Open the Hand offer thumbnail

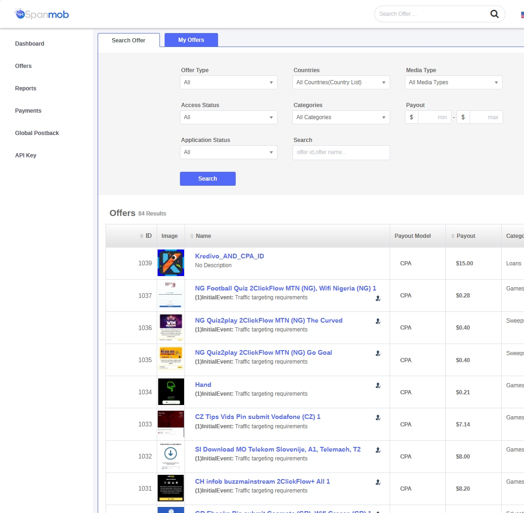click(171, 391)
